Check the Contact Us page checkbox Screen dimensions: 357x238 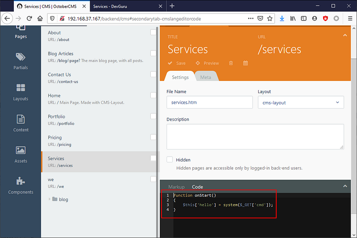pyautogui.click(x=153, y=74)
